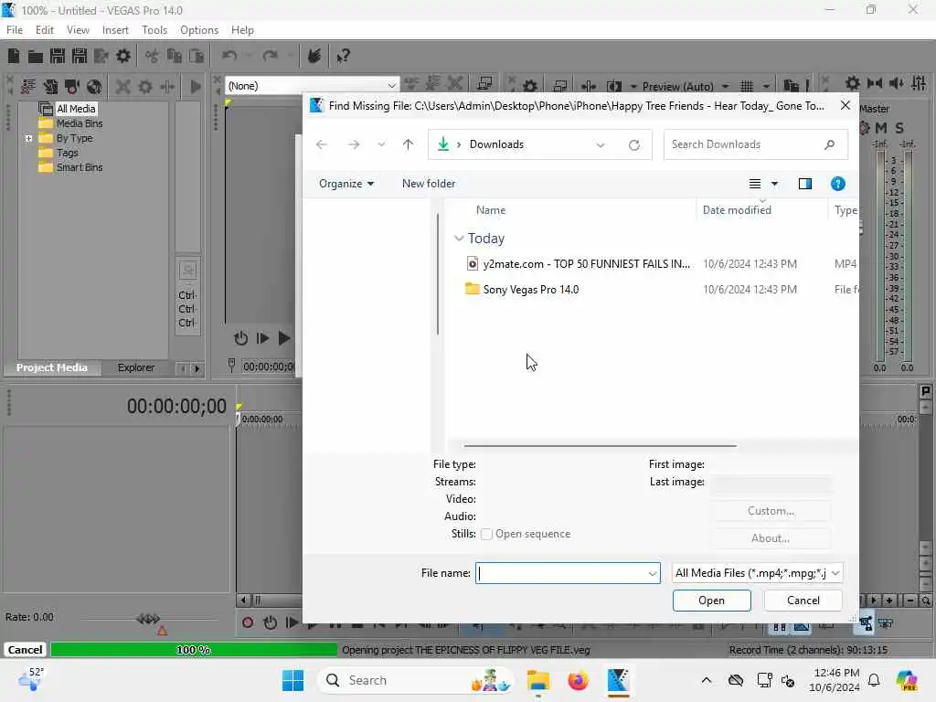
Task: Collapse the Today group chevron
Action: 459,239
